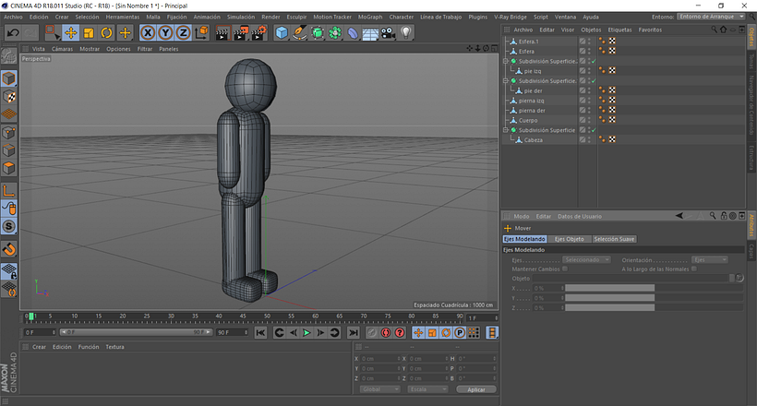The width and height of the screenshot is (757, 406).
Task: Render the active view
Action: (222, 33)
